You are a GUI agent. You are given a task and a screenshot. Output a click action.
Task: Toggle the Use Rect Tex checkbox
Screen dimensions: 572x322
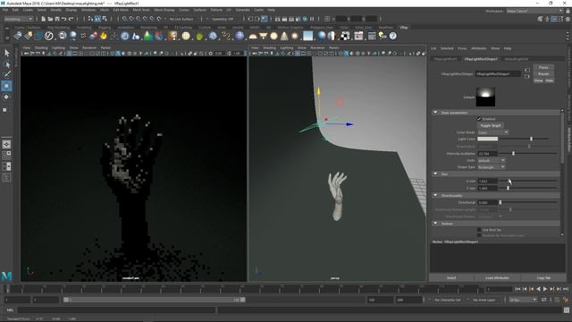[x=479, y=230]
